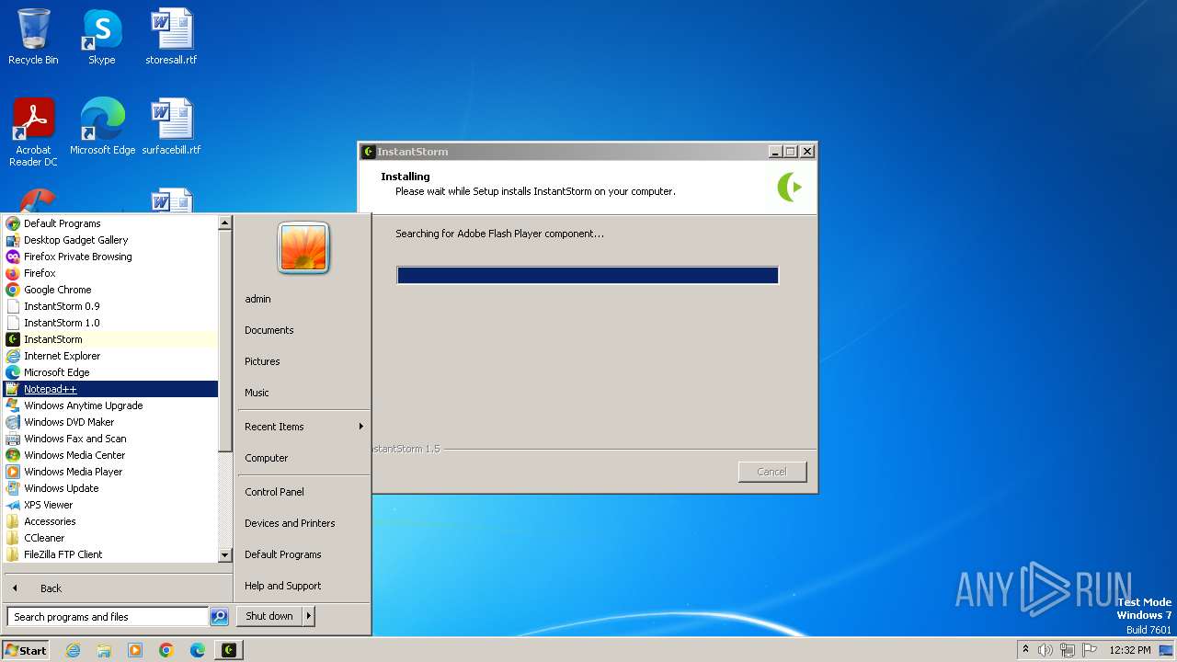1177x662 pixels.
Task: Click the user account flower picture
Action: point(303,248)
